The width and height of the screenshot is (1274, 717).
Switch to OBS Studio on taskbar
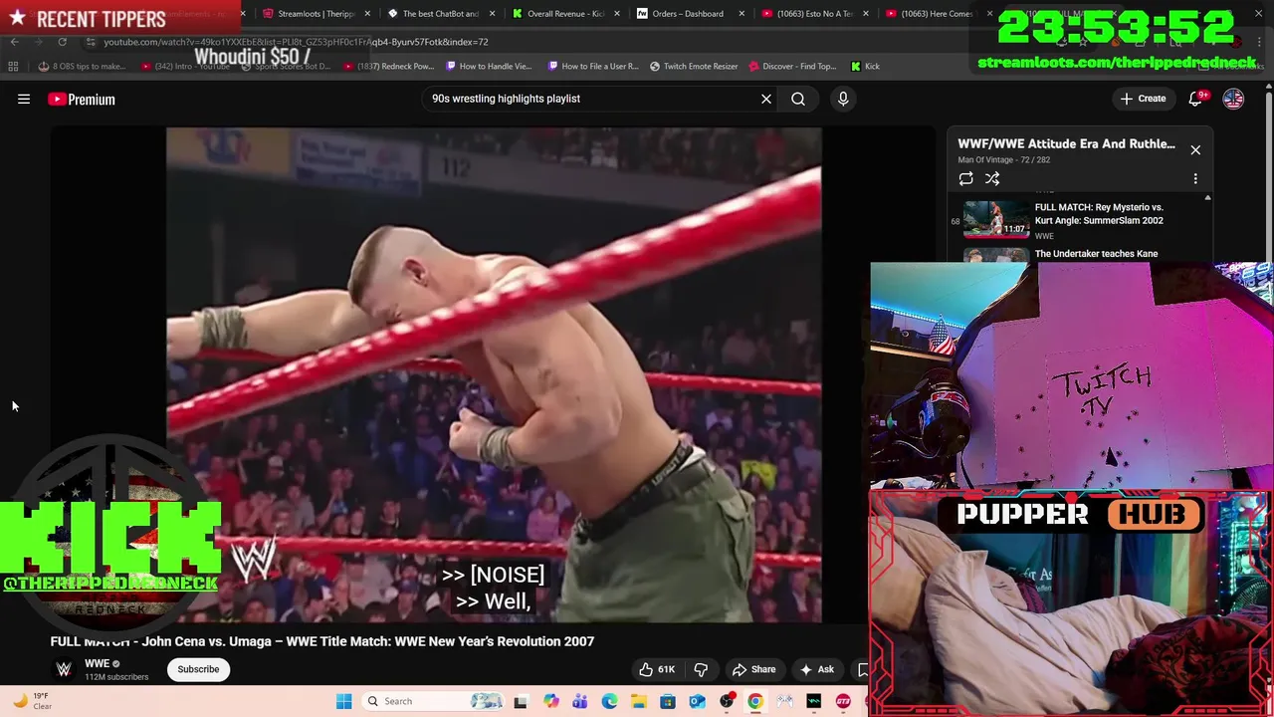727,701
